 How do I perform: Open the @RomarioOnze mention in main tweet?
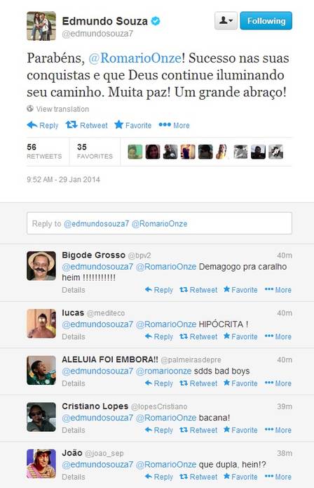(135, 58)
